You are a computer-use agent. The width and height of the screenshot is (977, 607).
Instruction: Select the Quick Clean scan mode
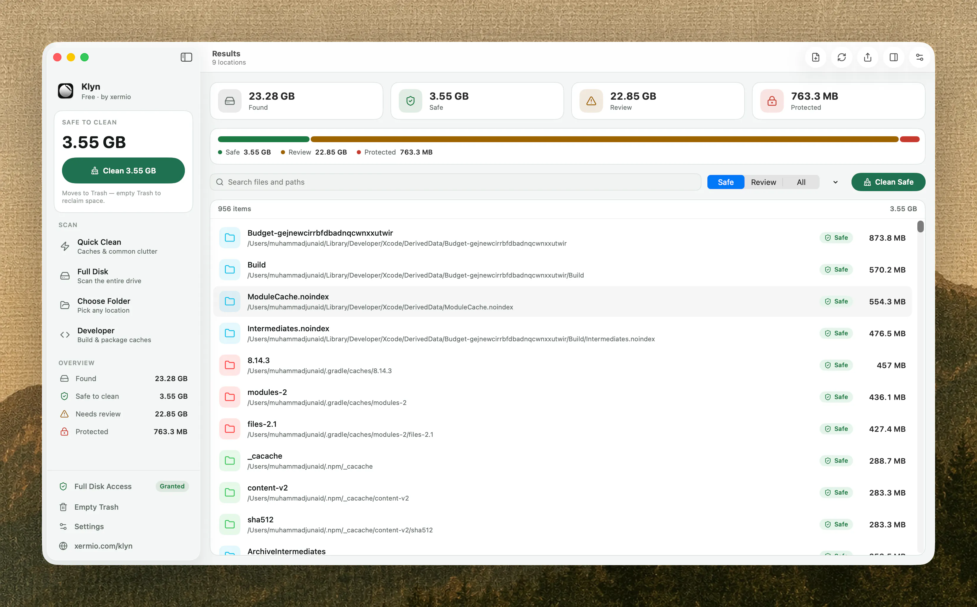[x=123, y=247]
